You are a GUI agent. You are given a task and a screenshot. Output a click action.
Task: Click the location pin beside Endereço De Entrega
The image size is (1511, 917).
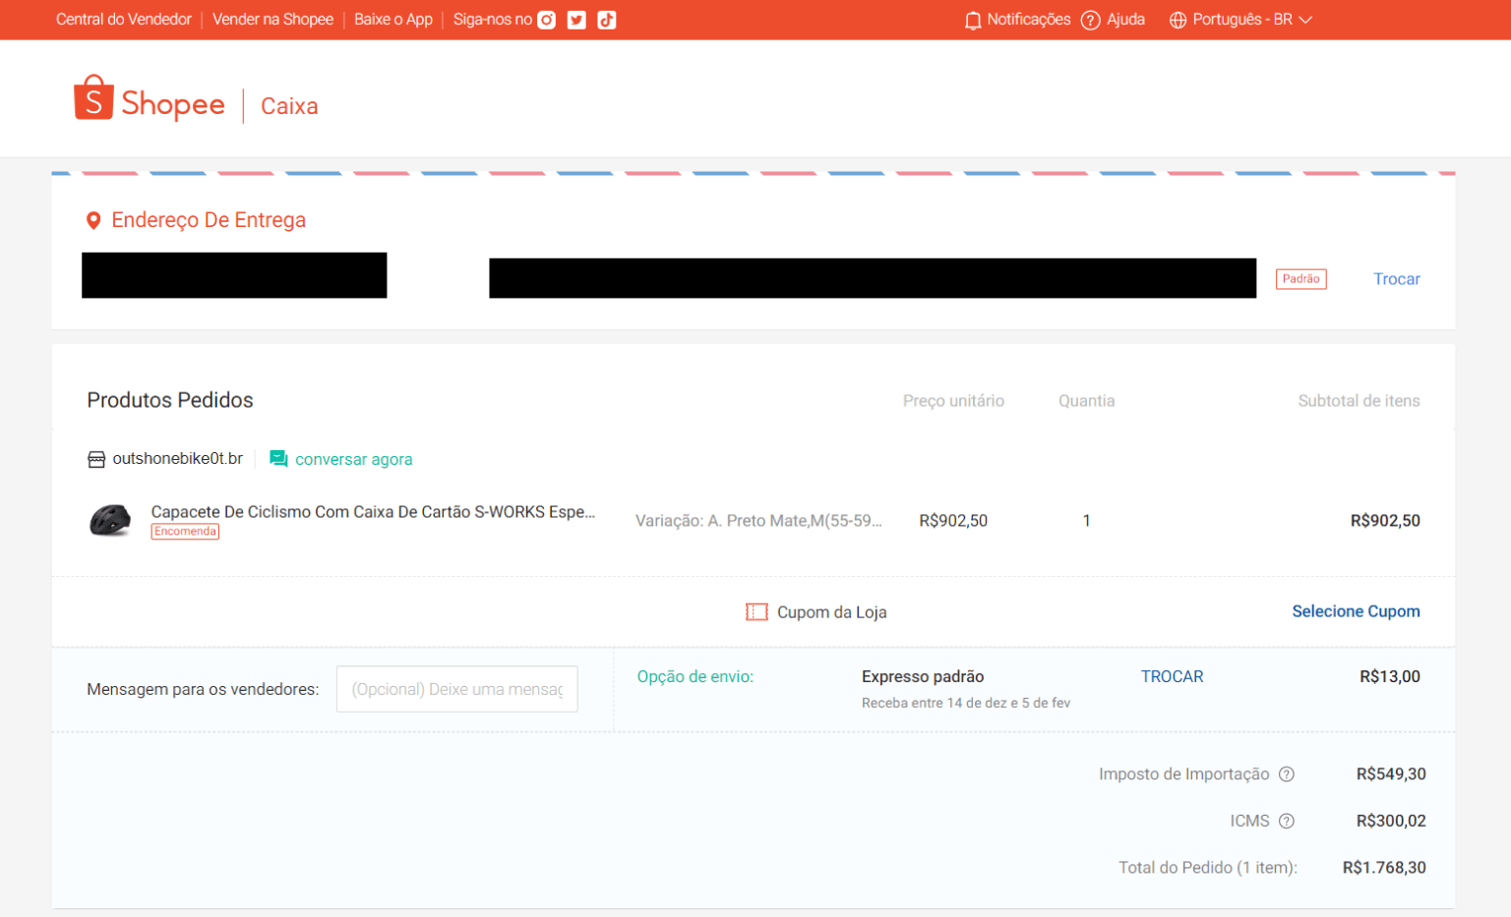point(93,219)
